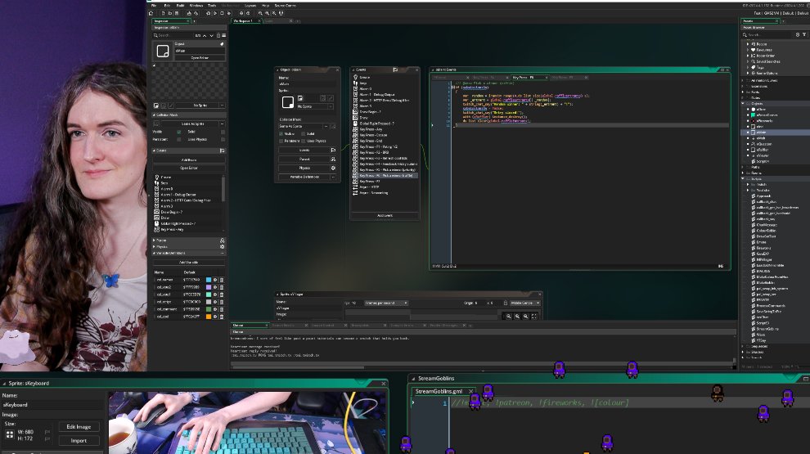Expand the Physics section in Inspector
This screenshot has width=810, height=454.
tap(154, 247)
